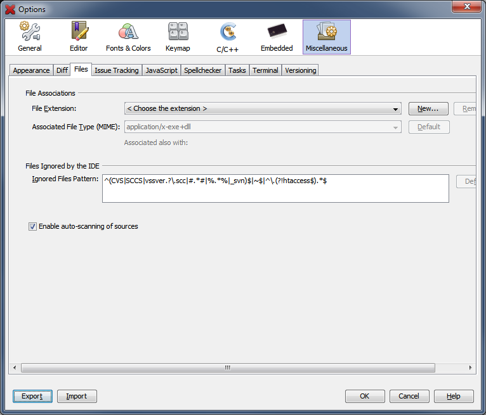
Task: Click the Cancel button
Action: point(409,396)
